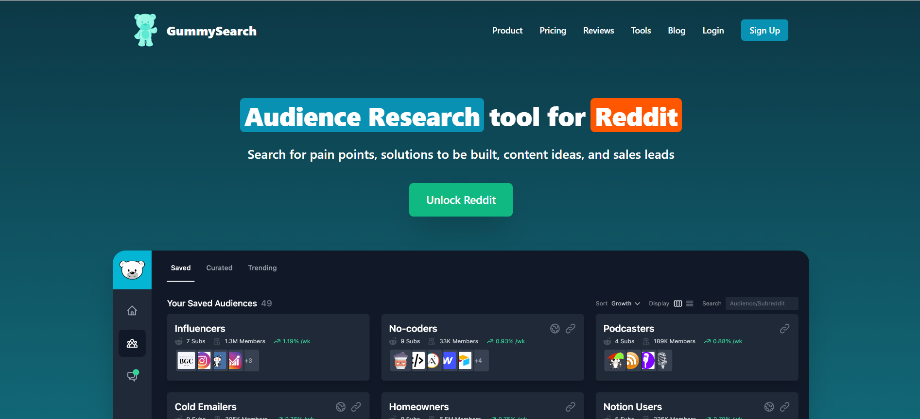The height and width of the screenshot is (419, 920).
Task: Click '33K Members' on No-coders card
Action: [459, 341]
